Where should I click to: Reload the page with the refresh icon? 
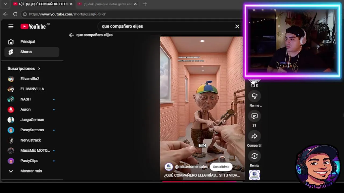click(x=15, y=14)
